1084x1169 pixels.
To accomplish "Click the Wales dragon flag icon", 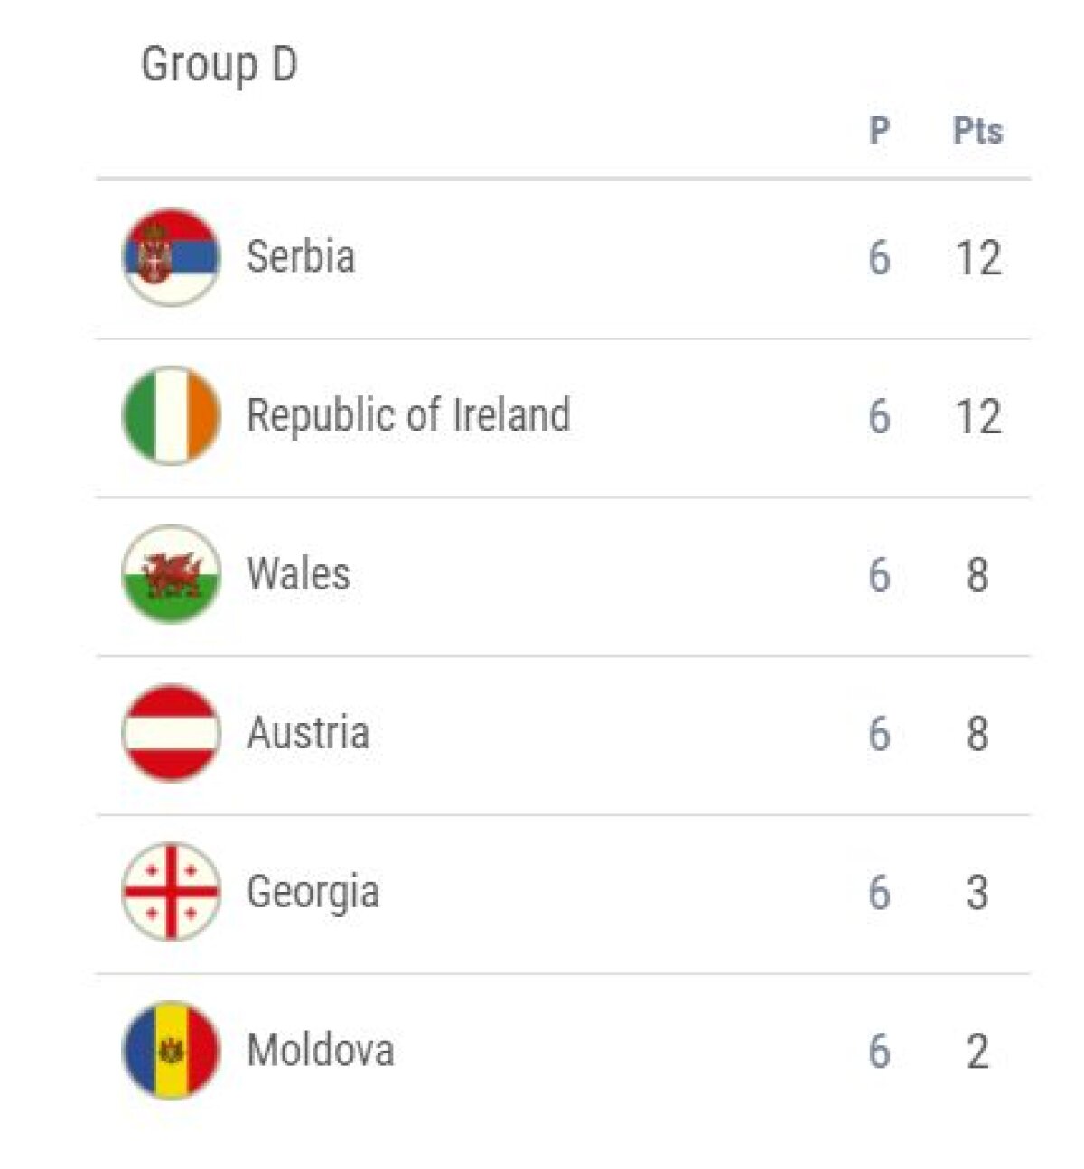I will tap(171, 575).
